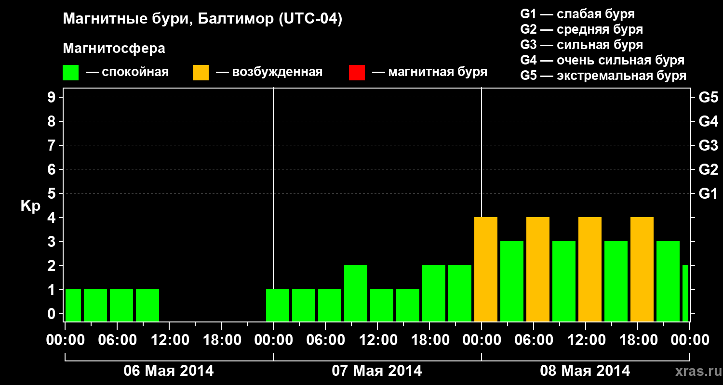This screenshot has width=723, height=385.
Task: Click the 07 Мая bar starting at 12:00
Action: tap(382, 305)
